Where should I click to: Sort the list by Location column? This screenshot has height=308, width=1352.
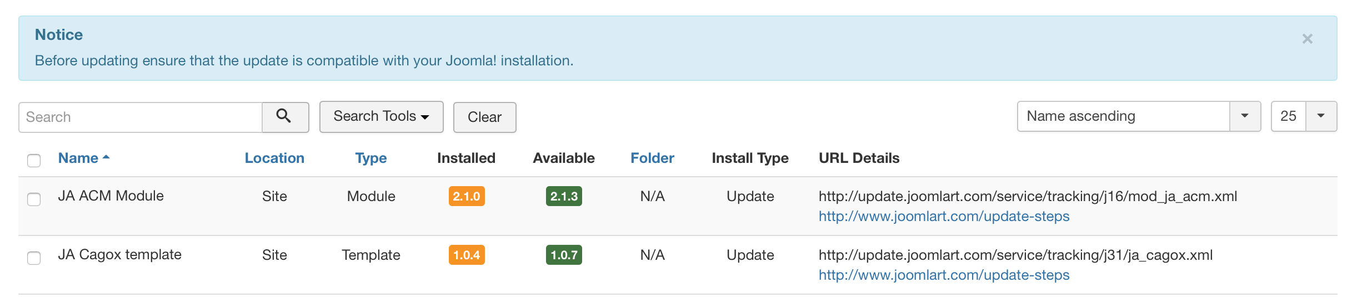(274, 158)
